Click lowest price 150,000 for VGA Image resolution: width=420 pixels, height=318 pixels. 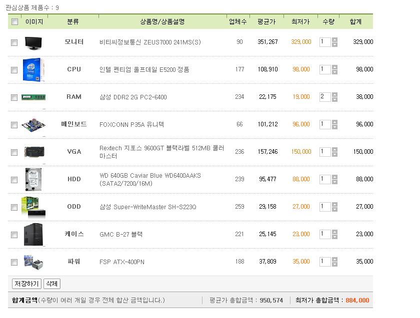pyautogui.click(x=301, y=152)
